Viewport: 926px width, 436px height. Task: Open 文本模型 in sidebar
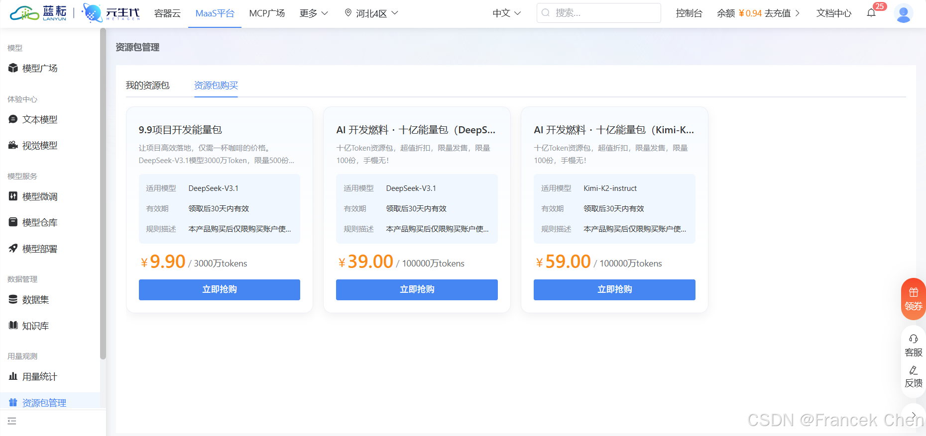(40, 119)
